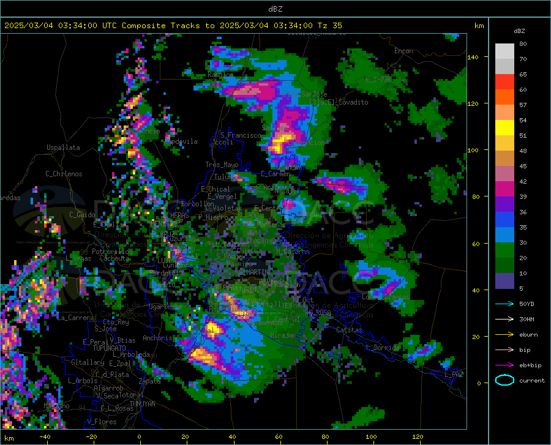Click the 'Manzano' map label
This screenshot has width=551, height=445.
(x=56, y=406)
